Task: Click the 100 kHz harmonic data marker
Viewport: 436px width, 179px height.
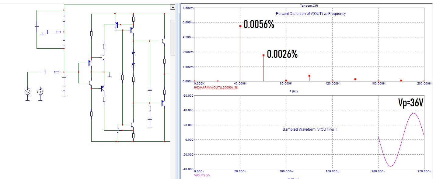Action: coord(309,76)
